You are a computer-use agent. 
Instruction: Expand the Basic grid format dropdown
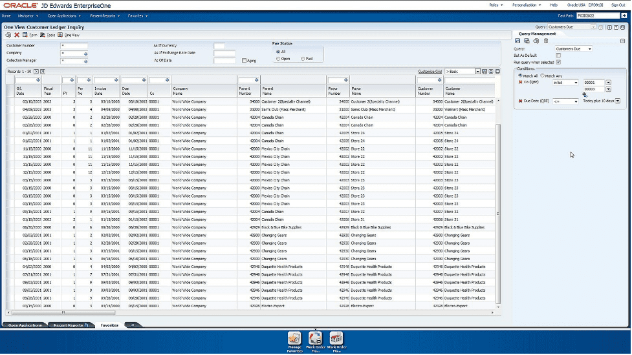point(477,71)
